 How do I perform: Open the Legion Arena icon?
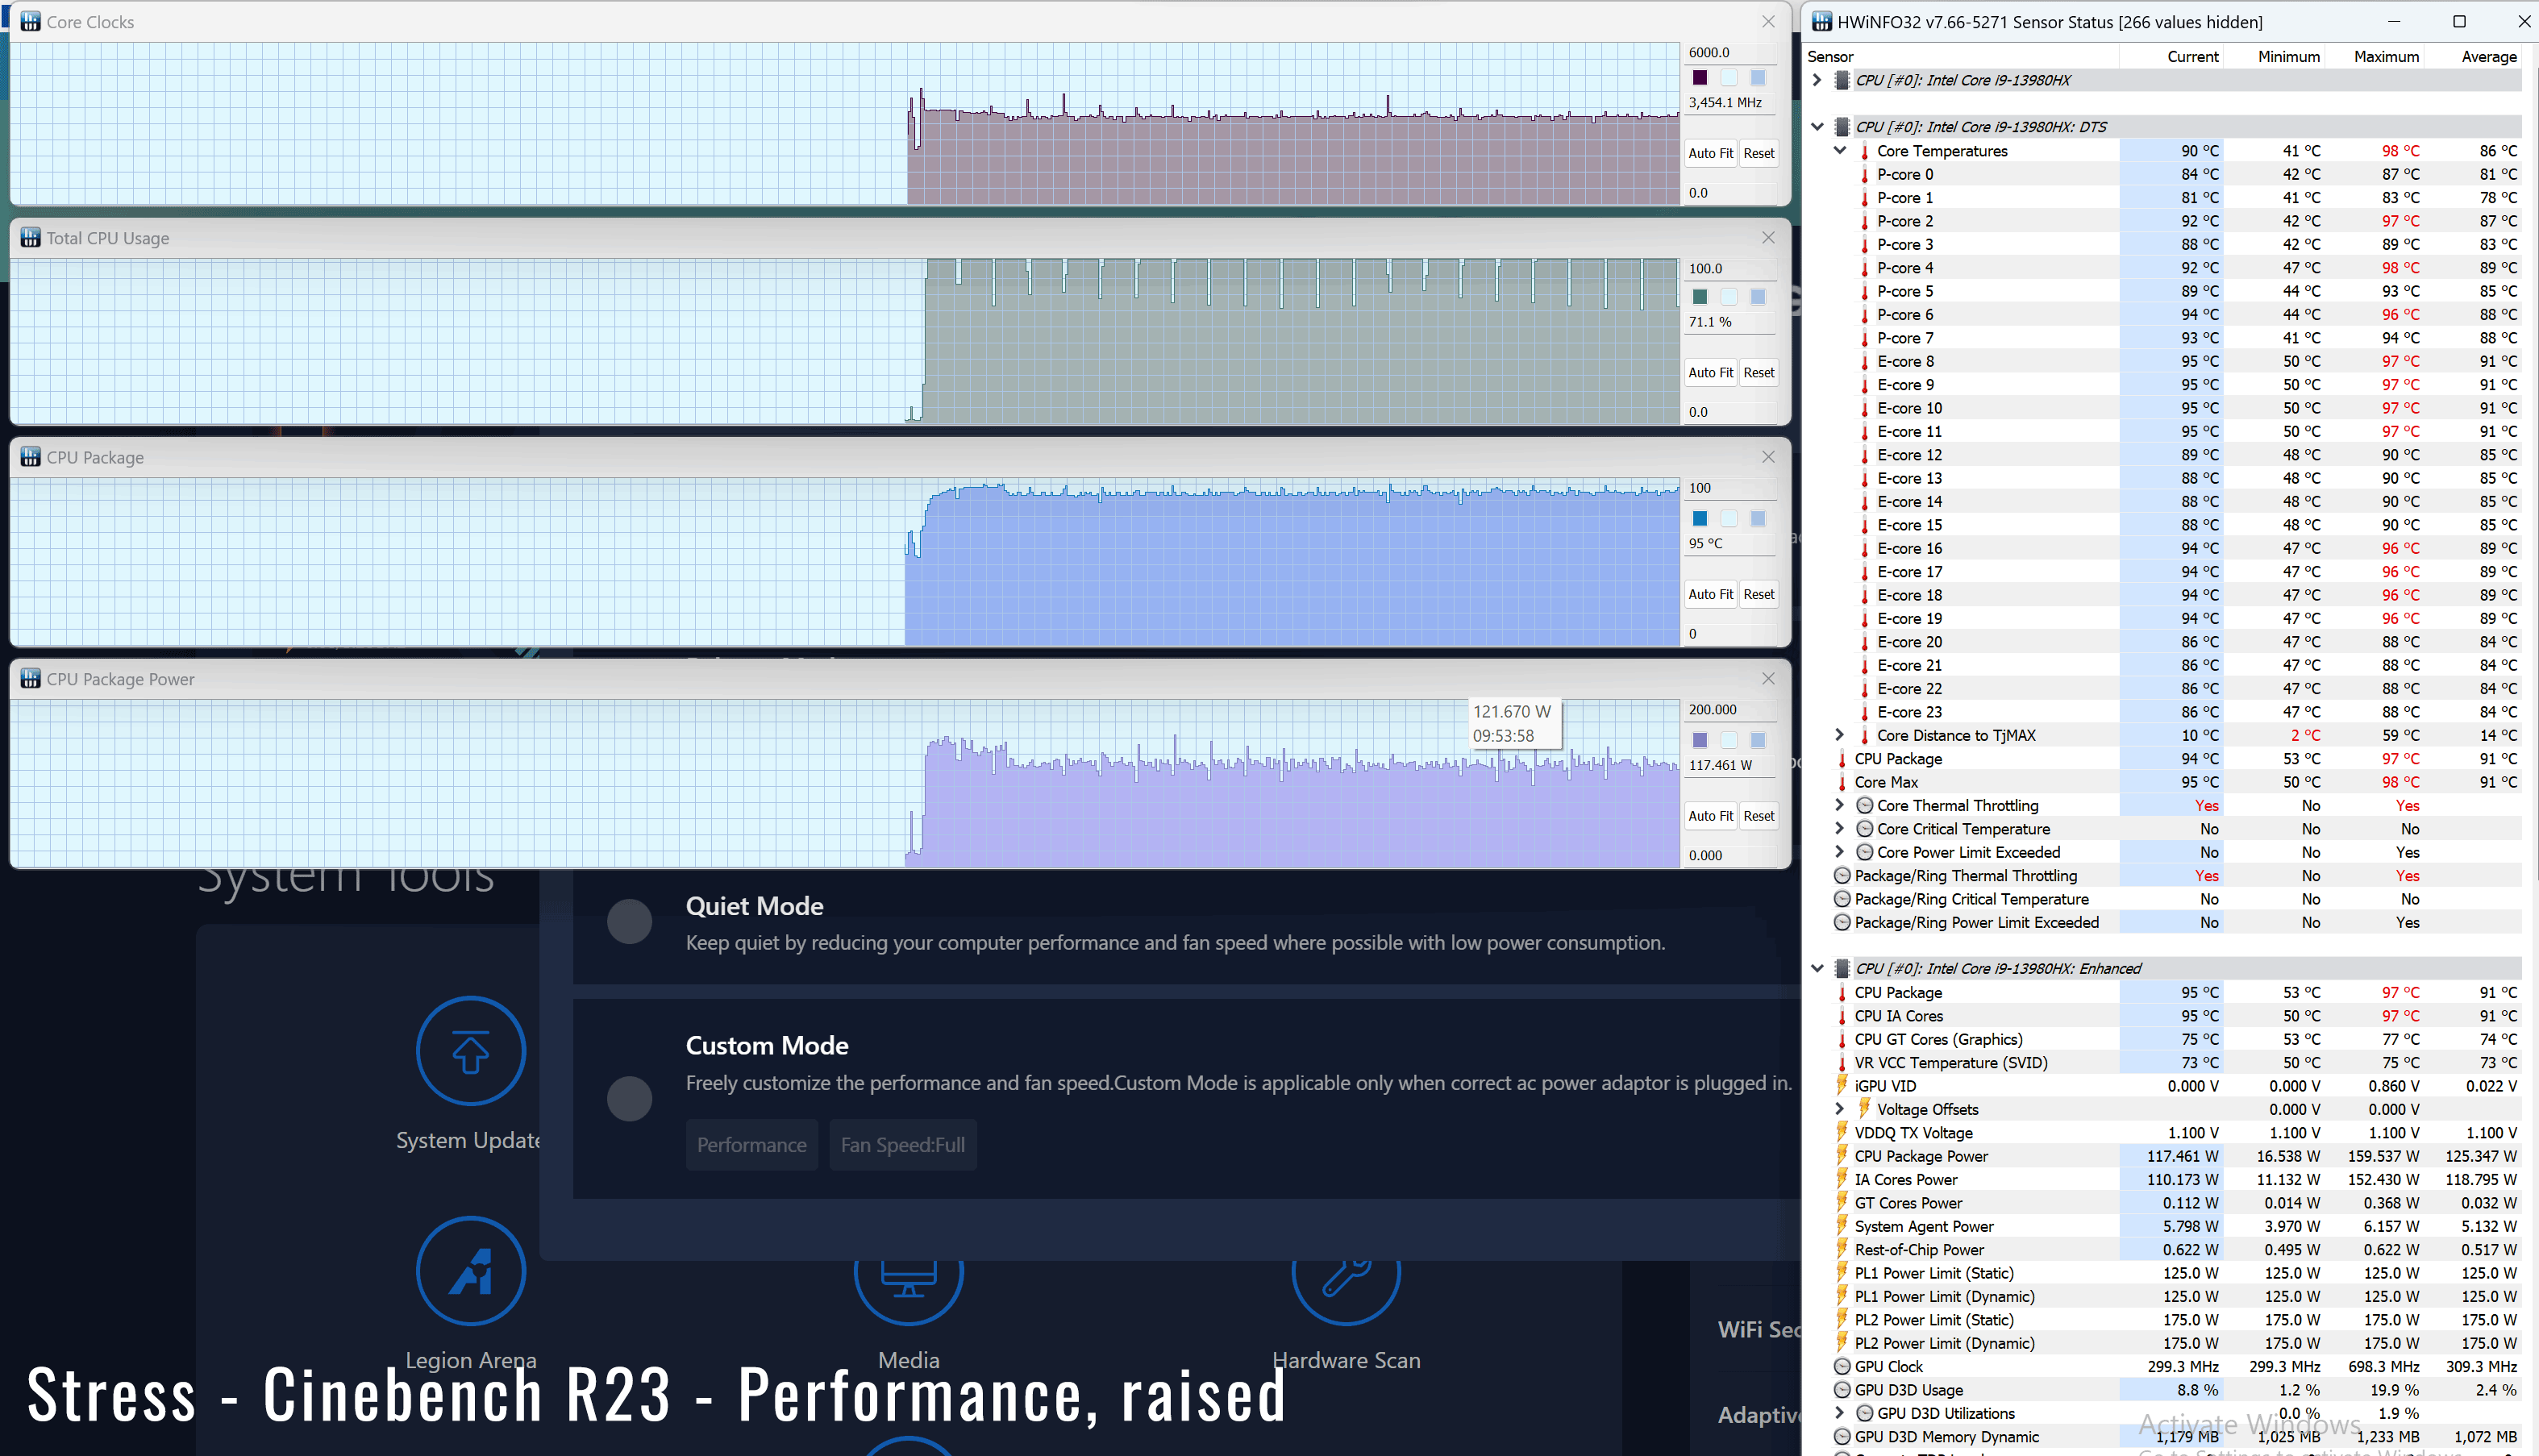pos(470,1271)
